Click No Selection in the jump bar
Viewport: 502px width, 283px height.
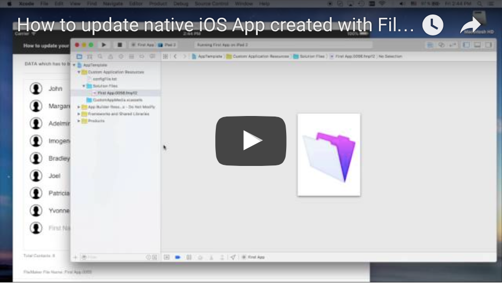[x=390, y=56]
